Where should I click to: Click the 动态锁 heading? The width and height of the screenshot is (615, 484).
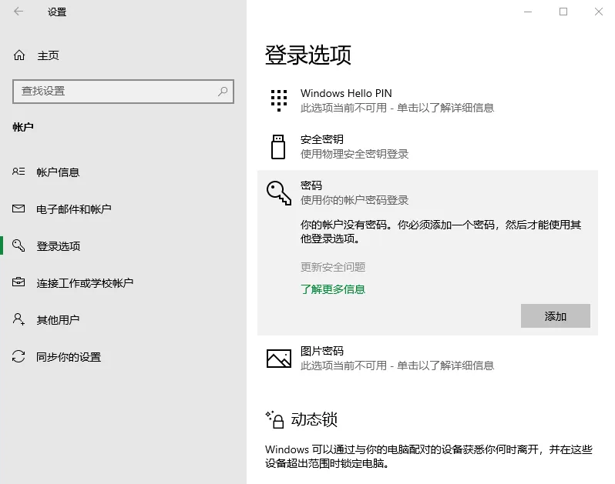coord(314,419)
